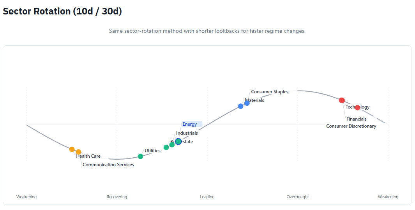Viewport: 415px width, 210px height.
Task: Click the red Financials dot
Action: pyautogui.click(x=342, y=100)
